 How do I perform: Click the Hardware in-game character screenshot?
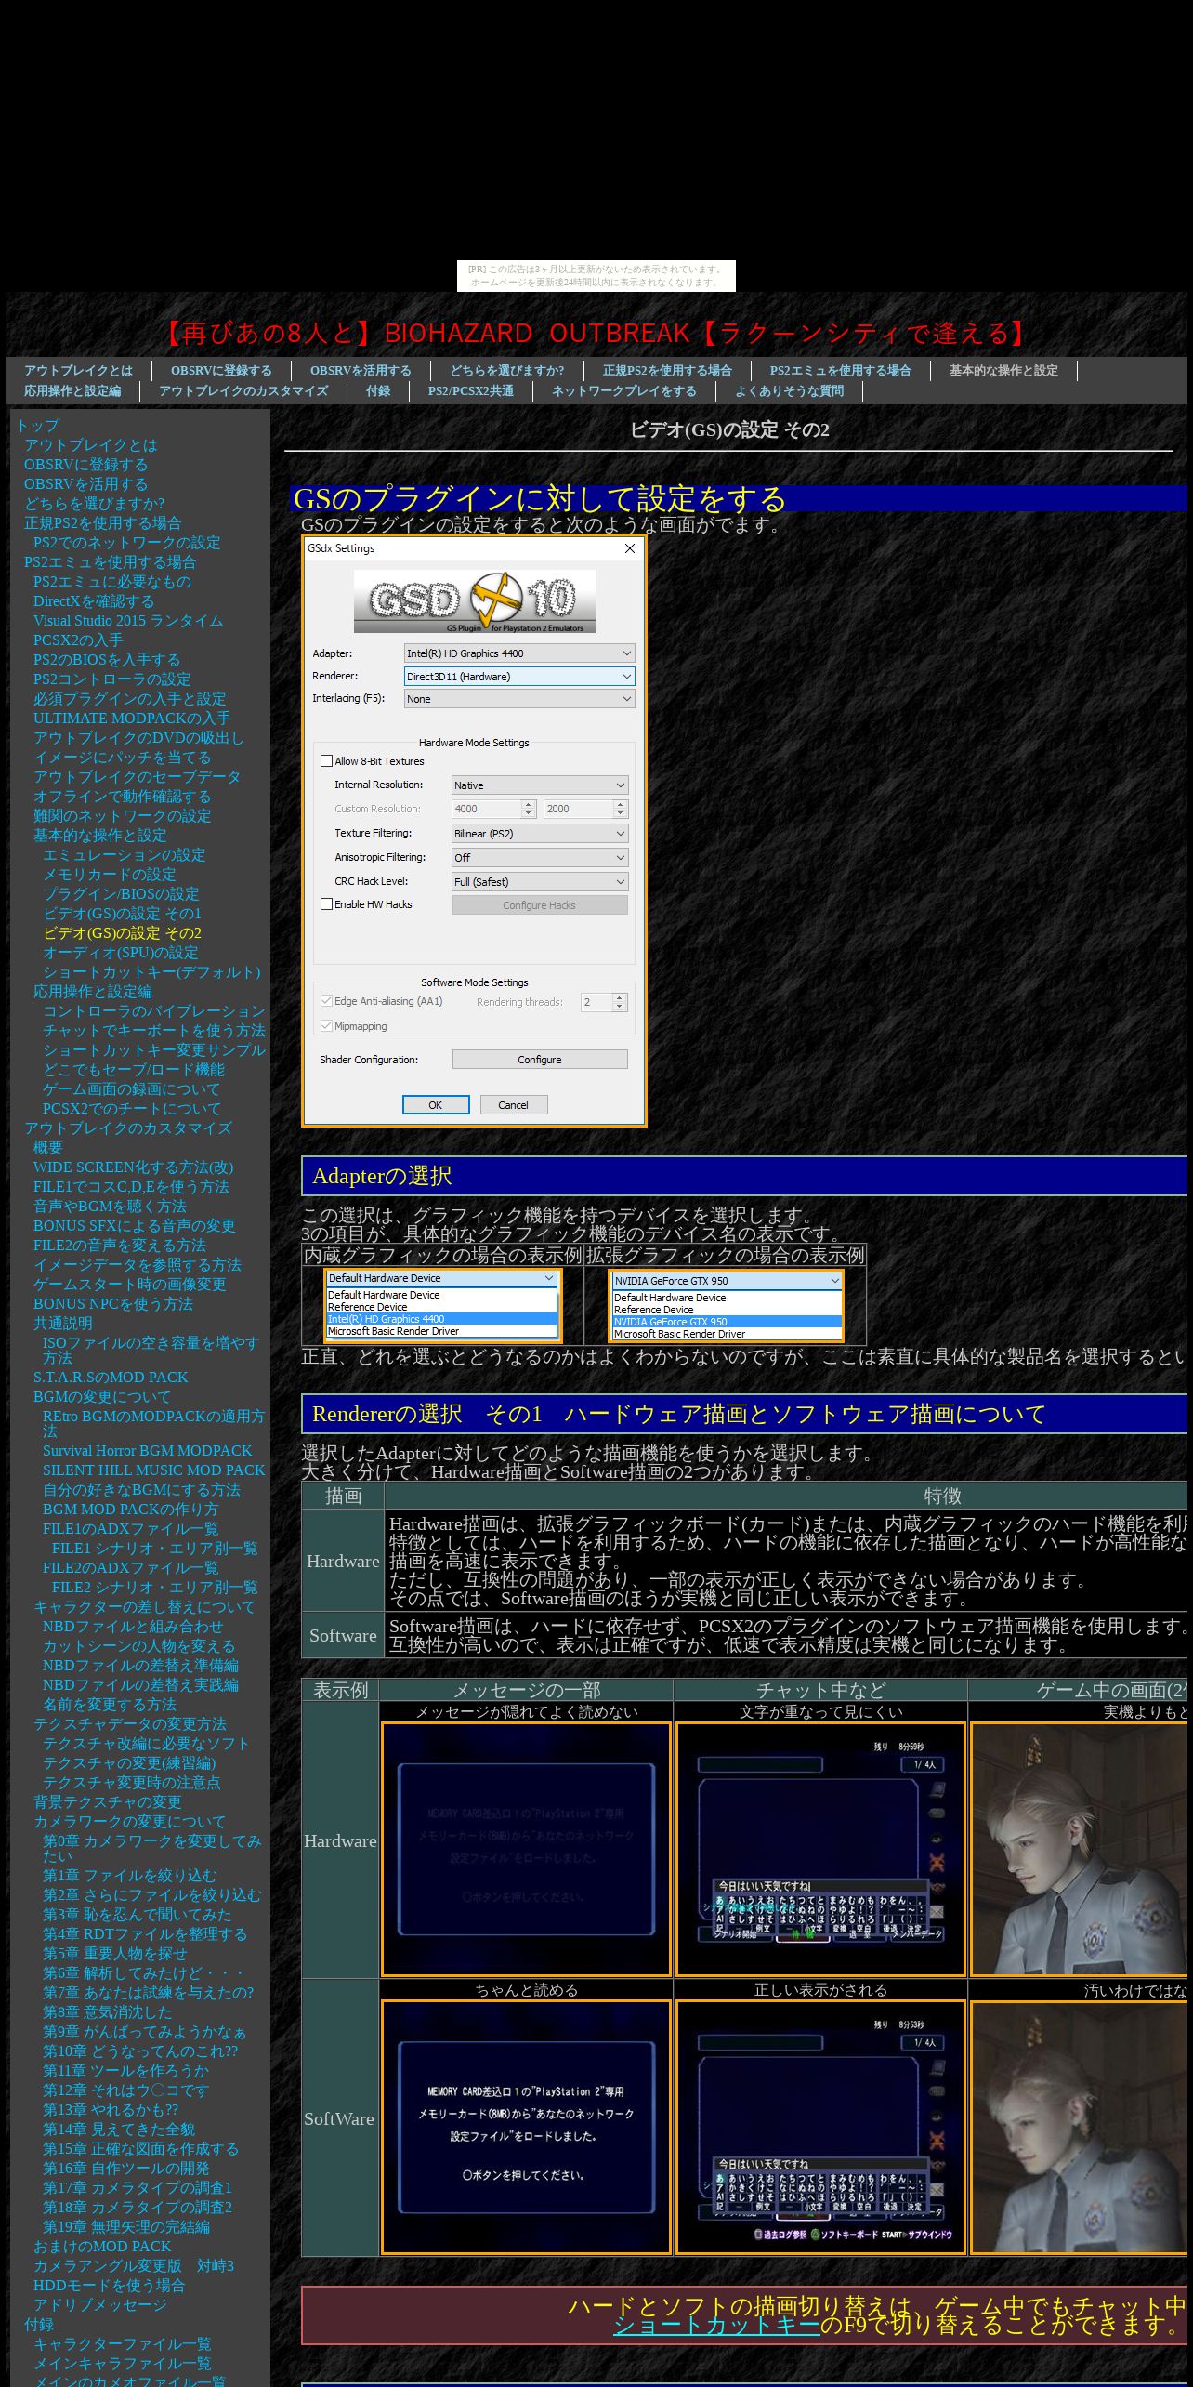click(1081, 1850)
